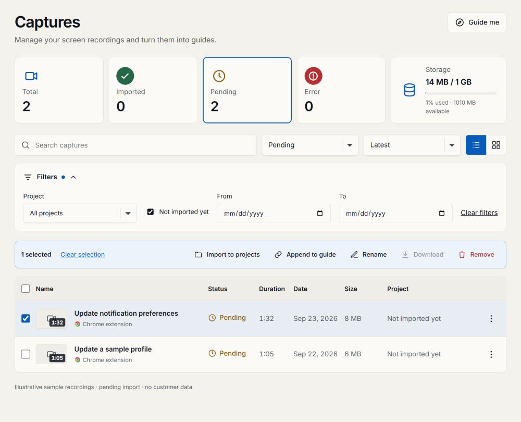This screenshot has height=422, width=521.
Task: Select the Imported stats card
Action: [x=153, y=90]
